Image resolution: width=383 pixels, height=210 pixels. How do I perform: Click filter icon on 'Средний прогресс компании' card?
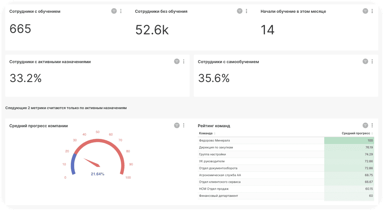177,125
